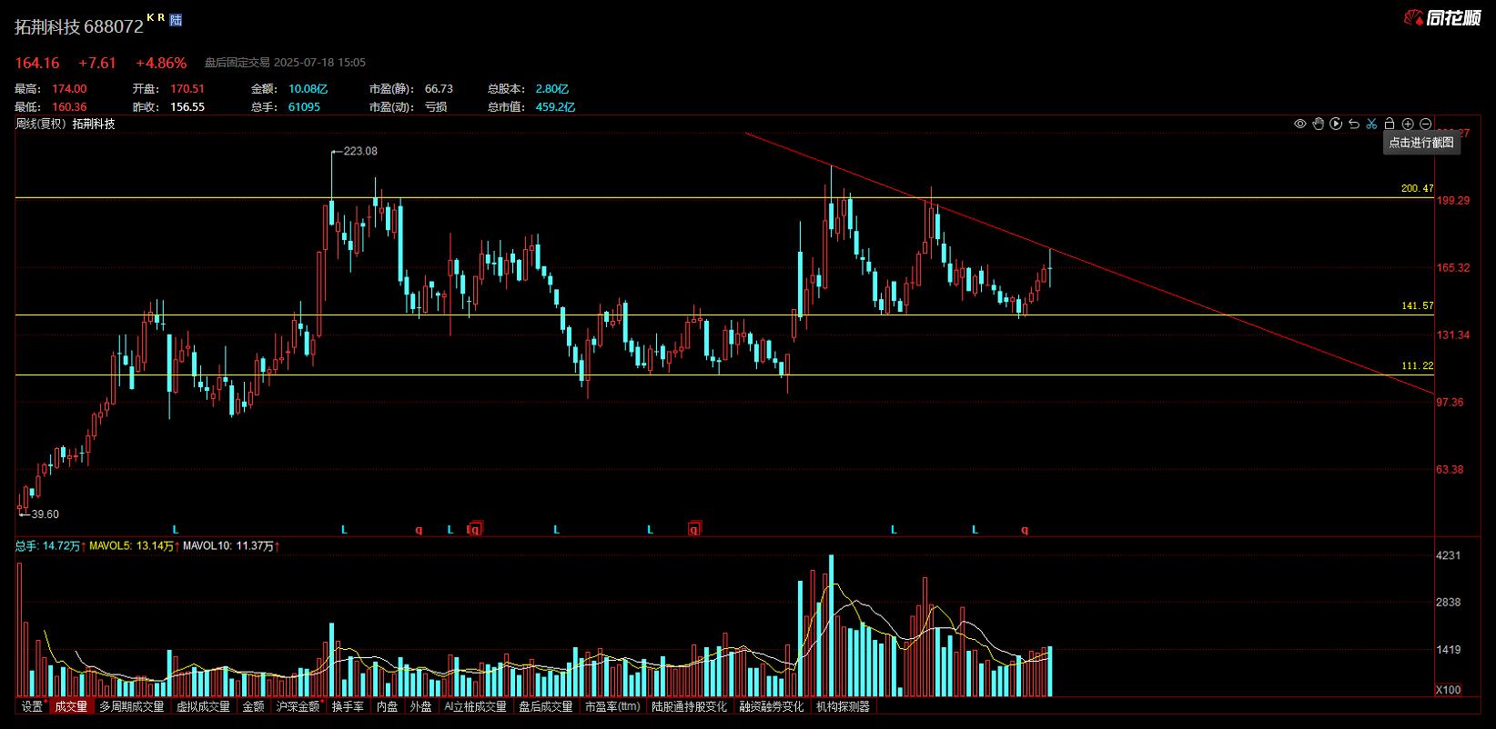Click the 市盈(静) value 66.73
Viewport: 1496px width, 729px height.
coord(439,89)
